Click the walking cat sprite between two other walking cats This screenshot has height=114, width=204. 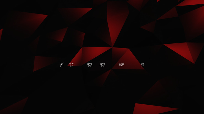click(89, 64)
